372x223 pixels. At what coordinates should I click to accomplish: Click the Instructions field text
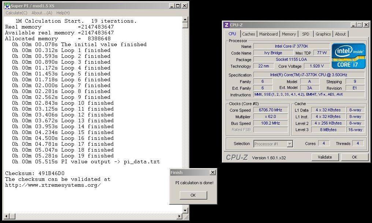pos(309,94)
